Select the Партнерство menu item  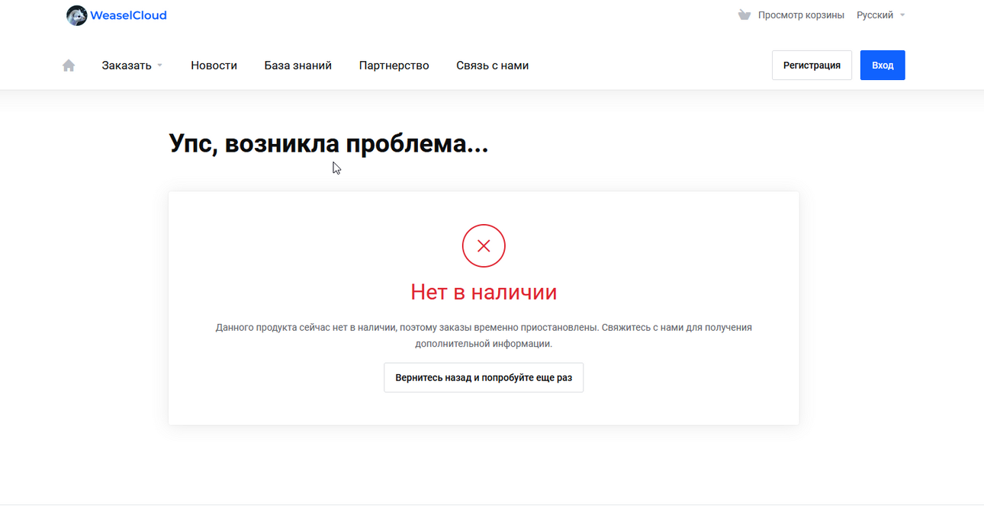394,66
